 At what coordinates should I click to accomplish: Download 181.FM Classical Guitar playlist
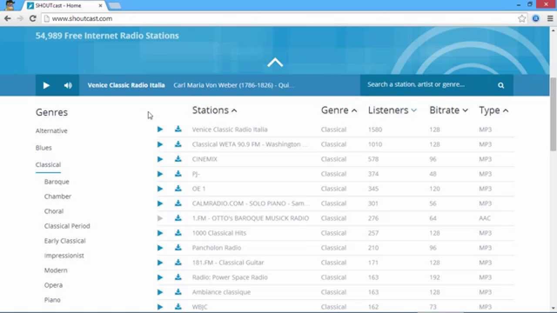[178, 262]
